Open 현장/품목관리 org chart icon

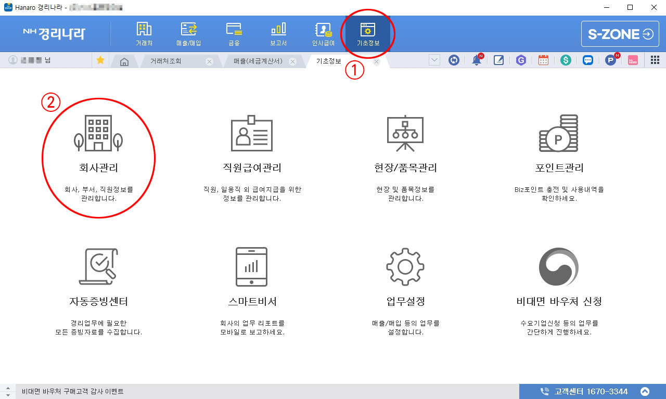coord(405,133)
